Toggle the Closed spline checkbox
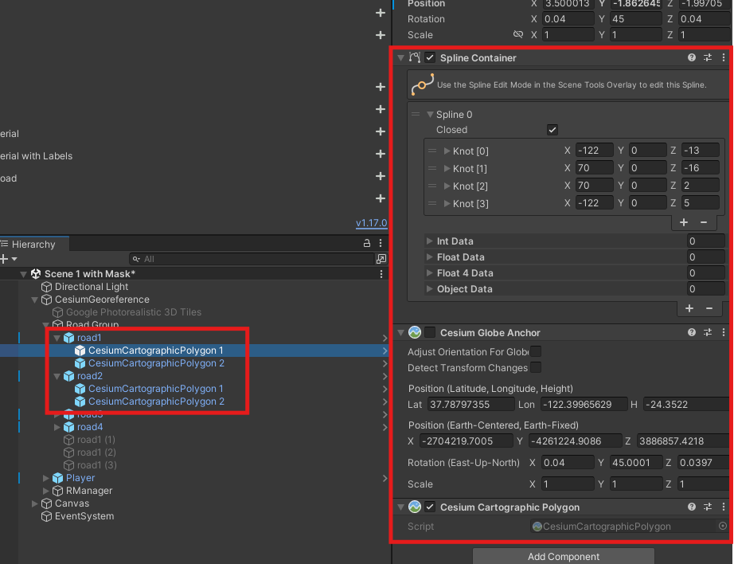 (552, 130)
